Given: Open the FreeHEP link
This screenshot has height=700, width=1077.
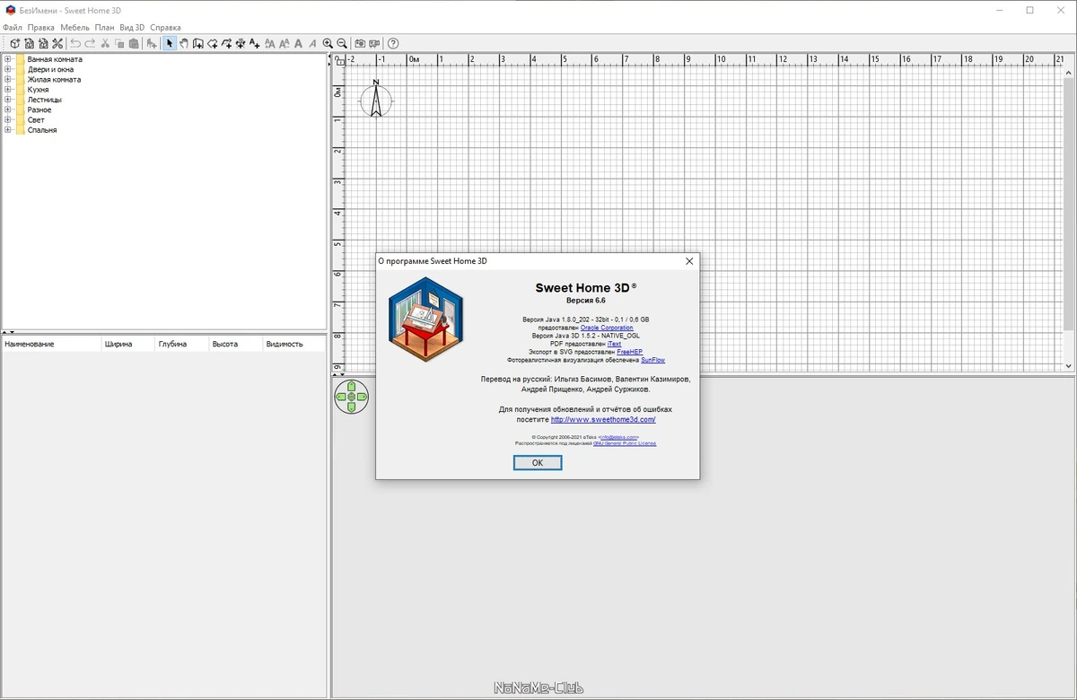Looking at the screenshot, I should pyautogui.click(x=630, y=352).
